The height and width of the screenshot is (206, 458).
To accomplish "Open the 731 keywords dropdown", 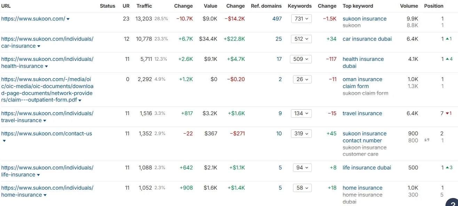I will 301,19.
